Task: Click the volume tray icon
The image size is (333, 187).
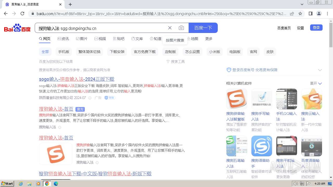Action: (296, 184)
